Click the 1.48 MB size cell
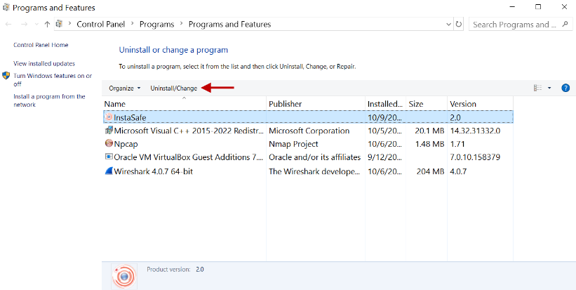The height and width of the screenshot is (290, 576). (430, 144)
